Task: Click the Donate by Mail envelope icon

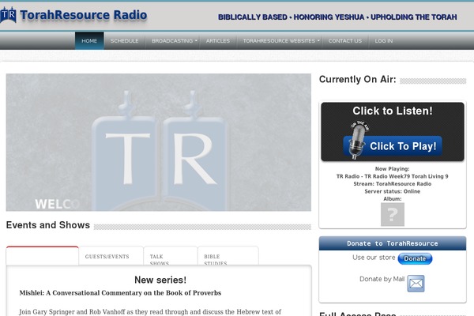Action: pos(416,284)
